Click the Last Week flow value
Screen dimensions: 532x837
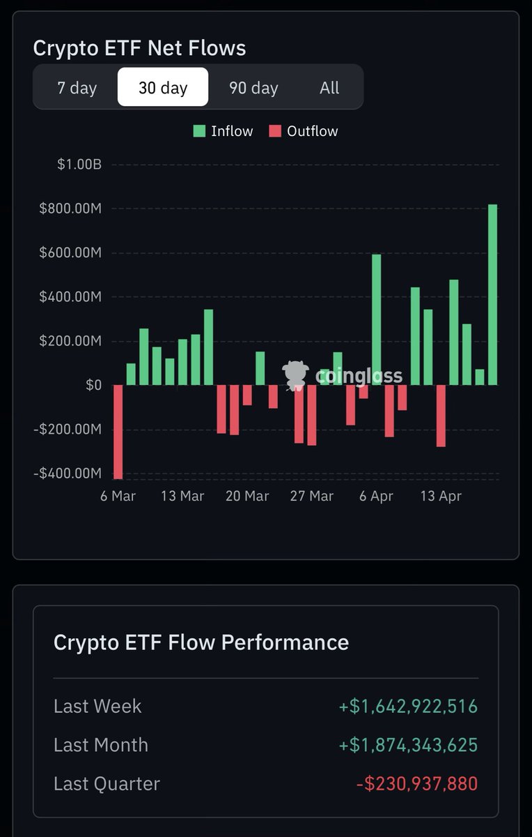click(408, 706)
